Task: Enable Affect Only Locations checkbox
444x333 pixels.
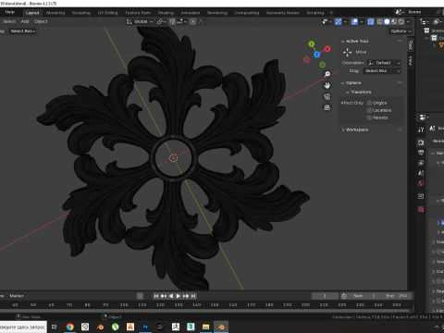Action: (369, 110)
